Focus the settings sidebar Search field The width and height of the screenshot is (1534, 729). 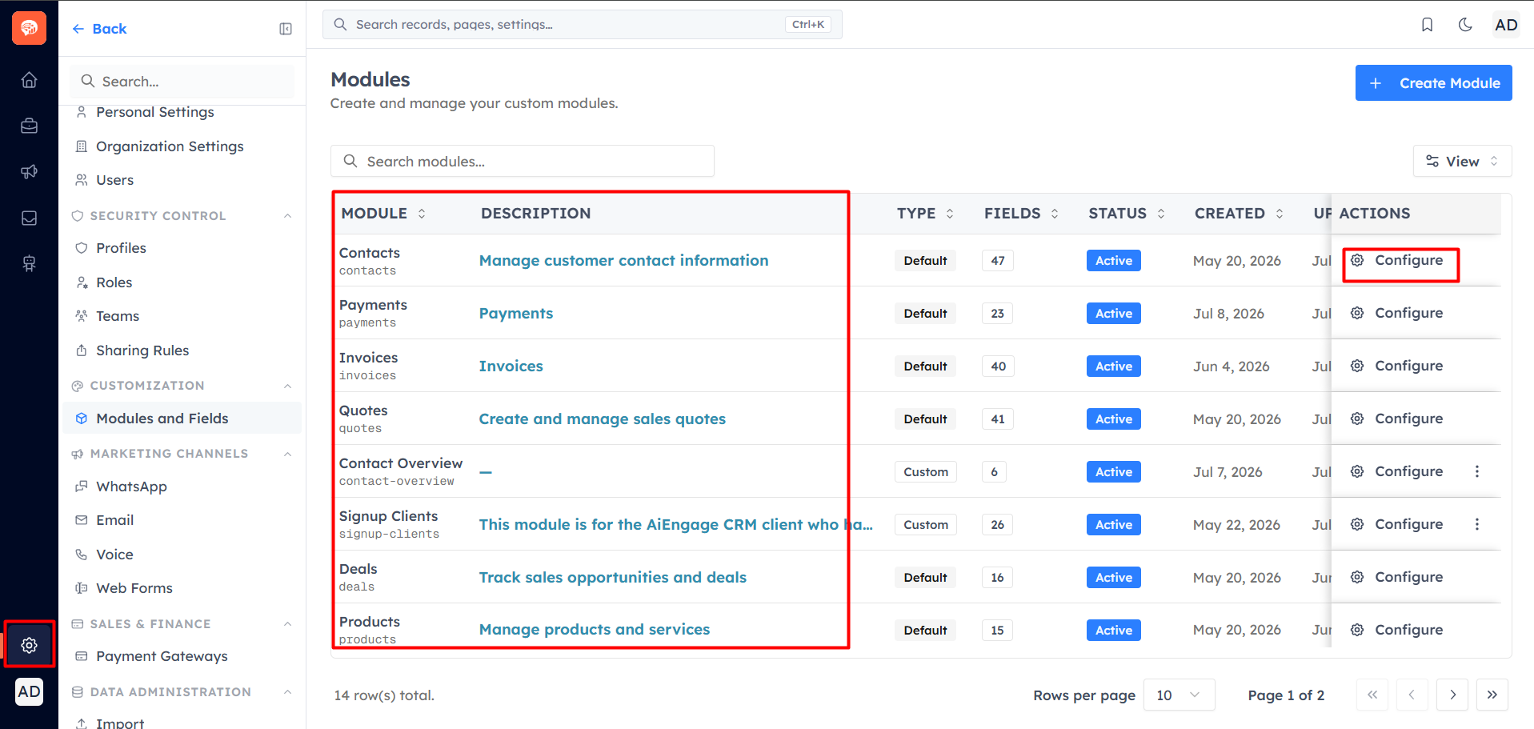182,82
